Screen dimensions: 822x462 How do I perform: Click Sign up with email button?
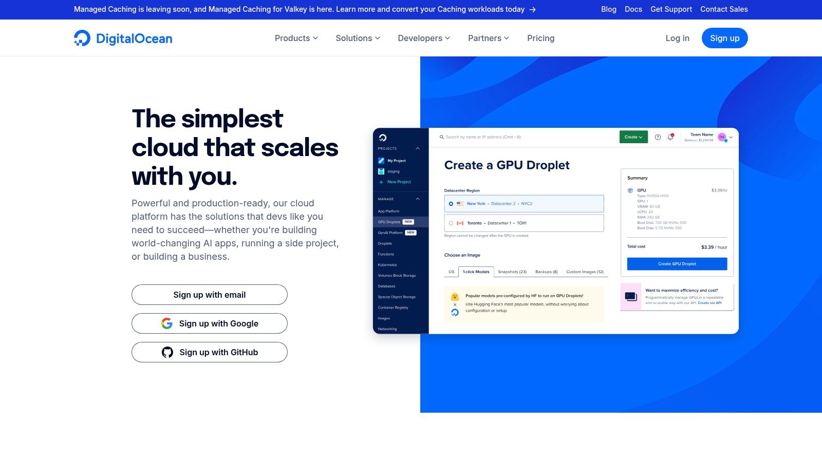(x=210, y=295)
